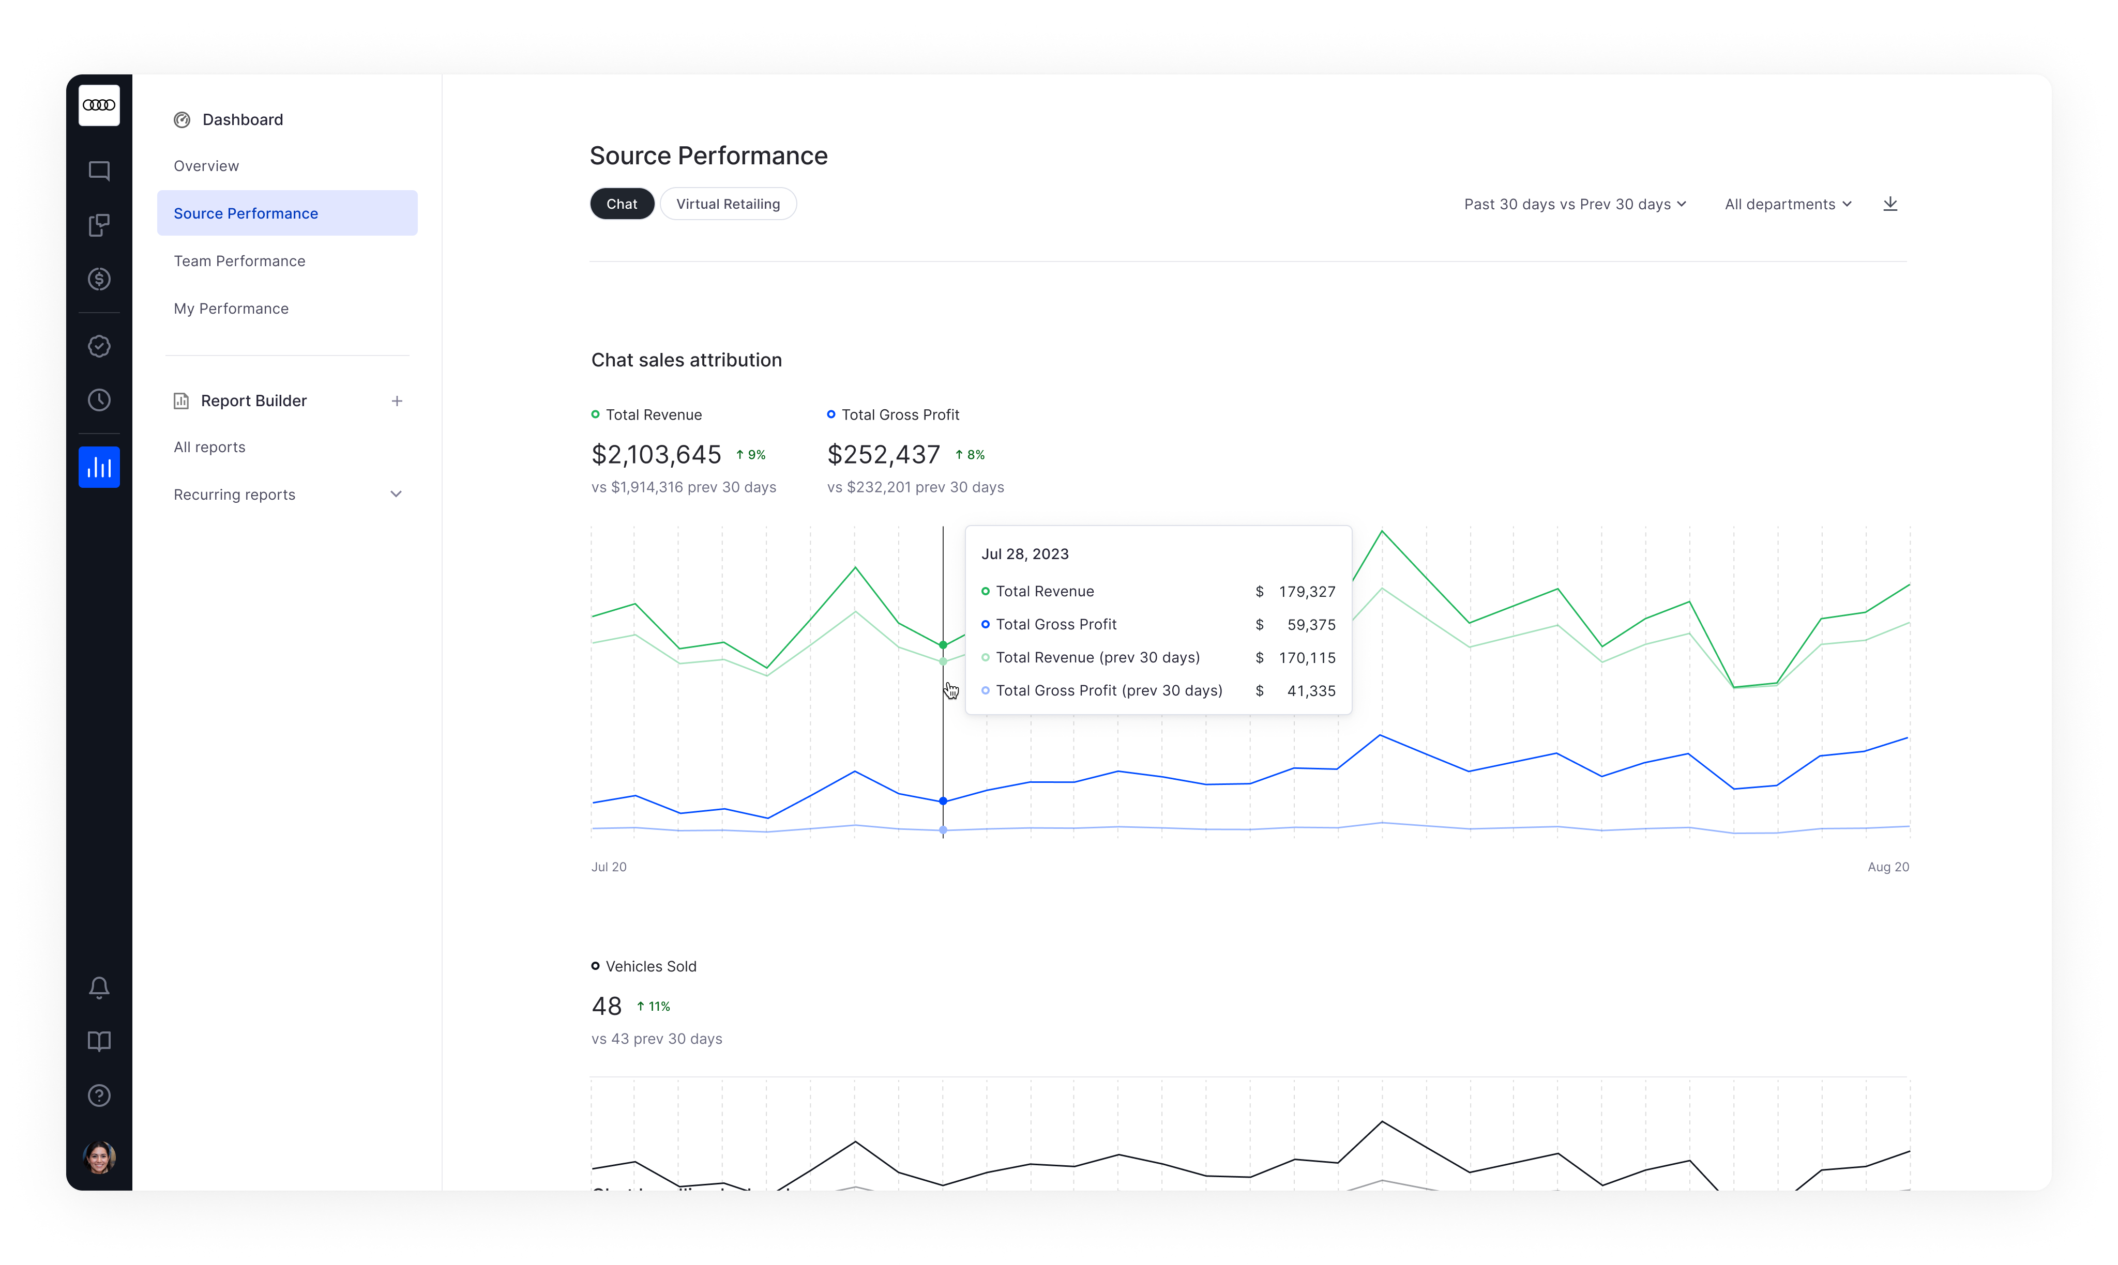Click the 9% revenue increase indicator
Screen dimensions: 2118x1265
(x=751, y=455)
